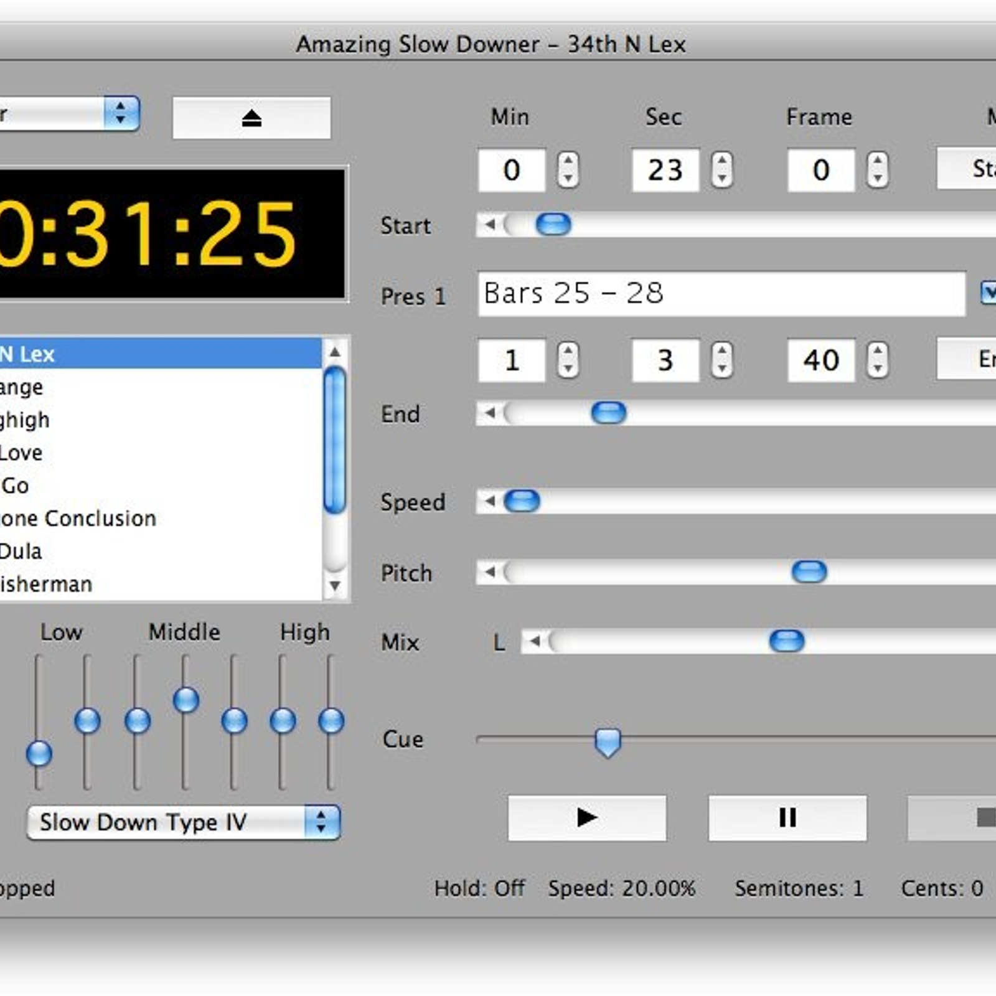Select the track ending in 'ghigh'

pyautogui.click(x=161, y=420)
